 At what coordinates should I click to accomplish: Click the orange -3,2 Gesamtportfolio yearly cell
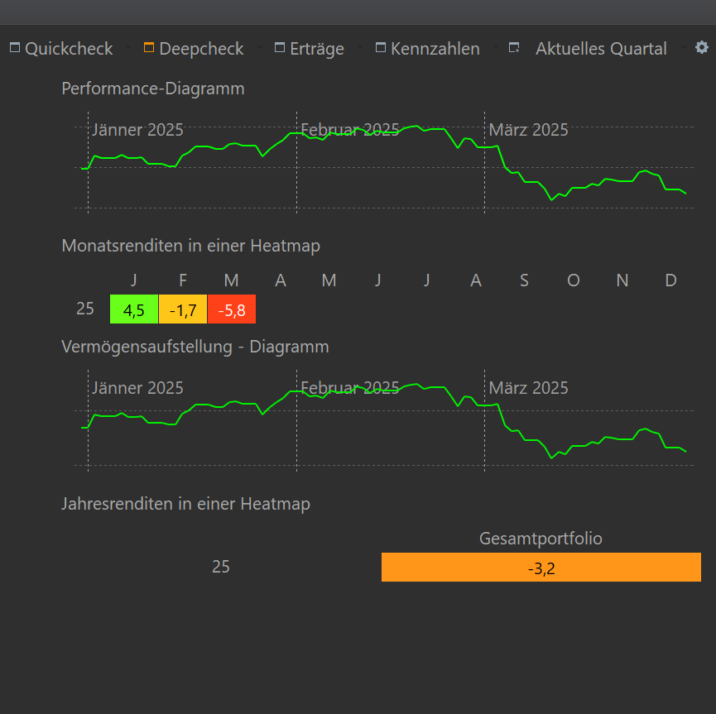pos(541,567)
